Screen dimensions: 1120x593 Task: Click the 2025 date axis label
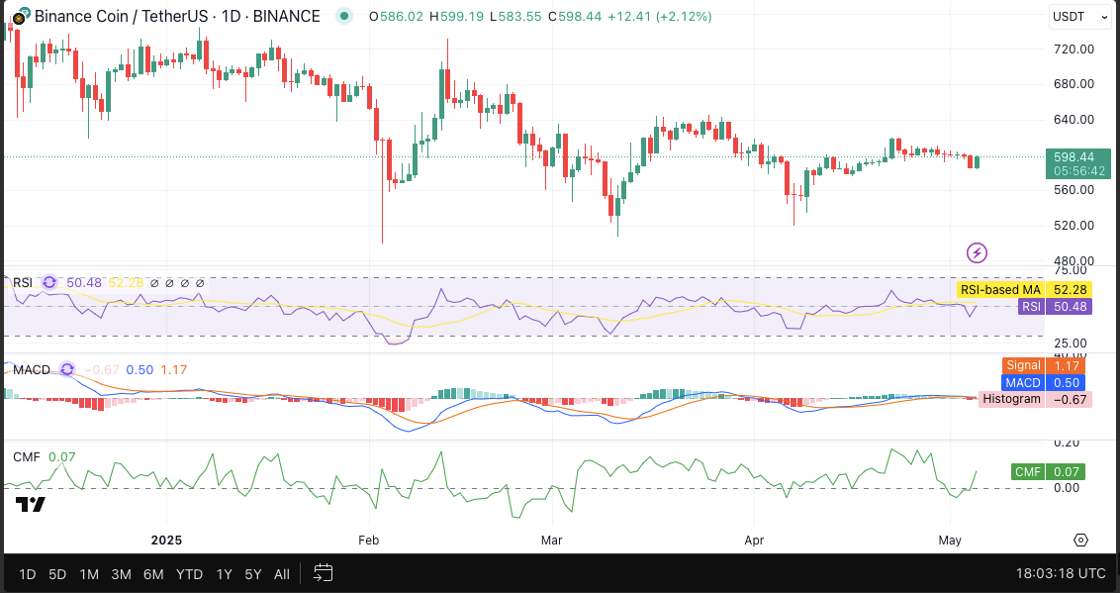[166, 541]
